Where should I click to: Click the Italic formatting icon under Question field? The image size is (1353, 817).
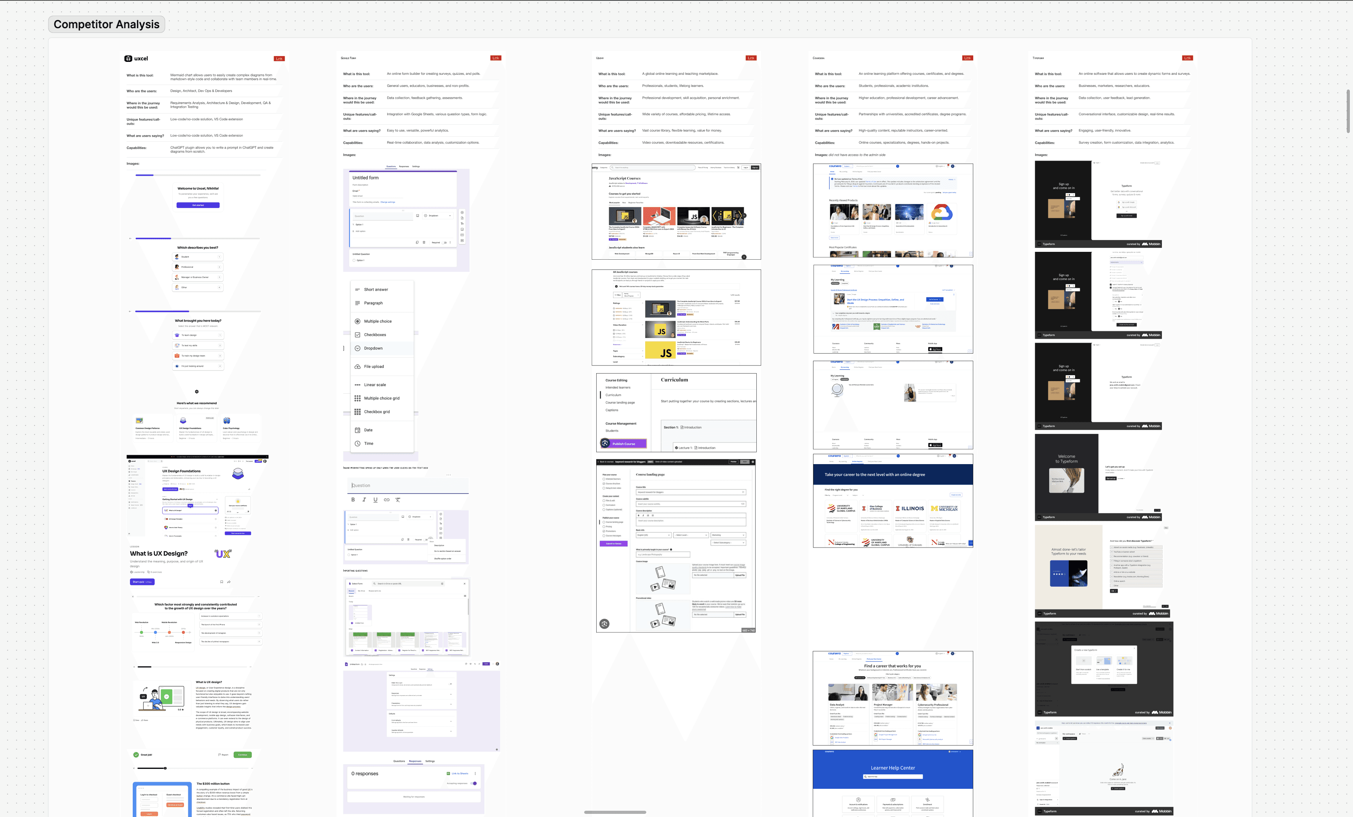coord(364,500)
